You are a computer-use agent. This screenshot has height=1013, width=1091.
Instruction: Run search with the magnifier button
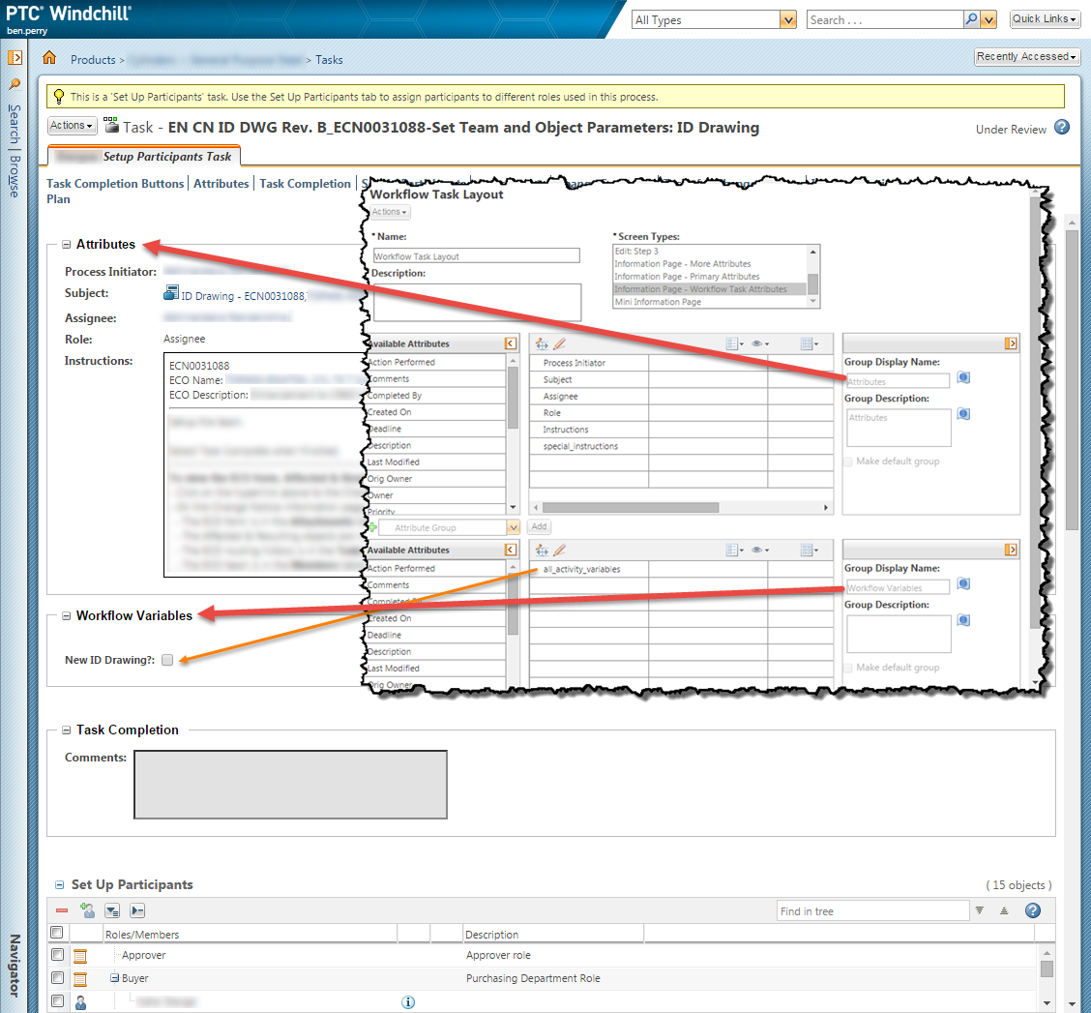pos(971,19)
